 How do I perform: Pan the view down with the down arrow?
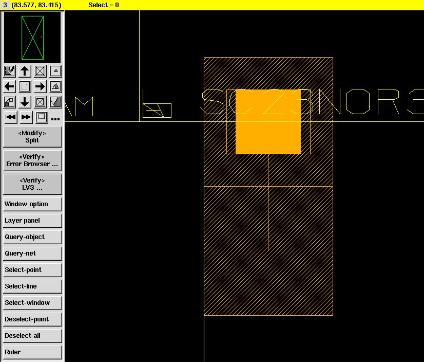[x=25, y=102]
